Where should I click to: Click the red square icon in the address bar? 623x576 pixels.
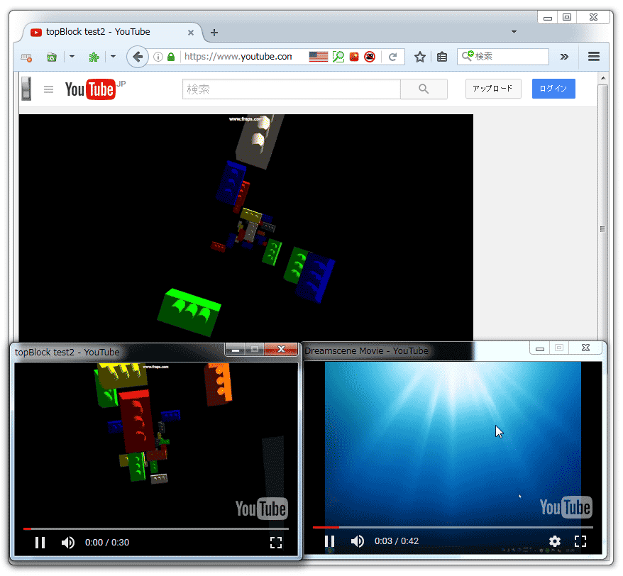(354, 57)
